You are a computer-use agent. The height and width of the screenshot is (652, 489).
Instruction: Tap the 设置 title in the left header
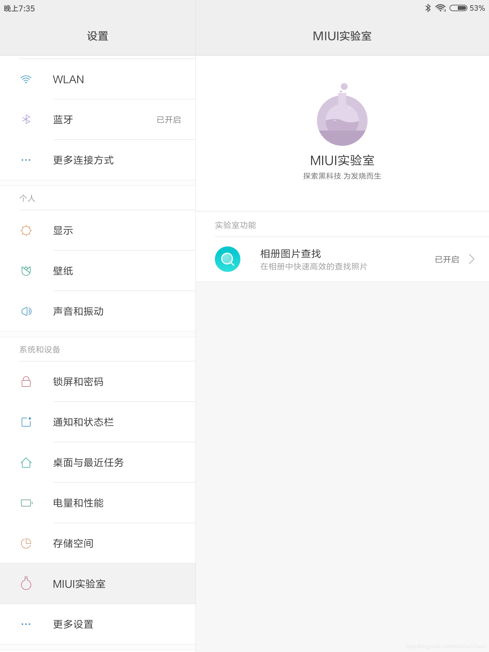tap(98, 36)
